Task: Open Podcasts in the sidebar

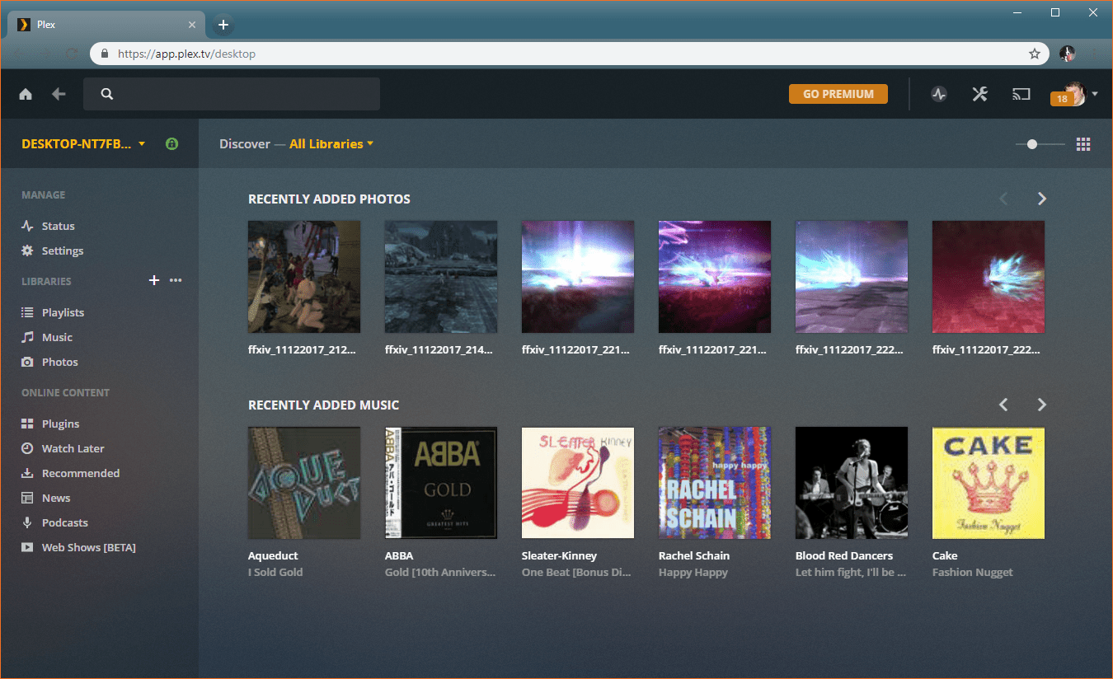Action: pos(54,522)
